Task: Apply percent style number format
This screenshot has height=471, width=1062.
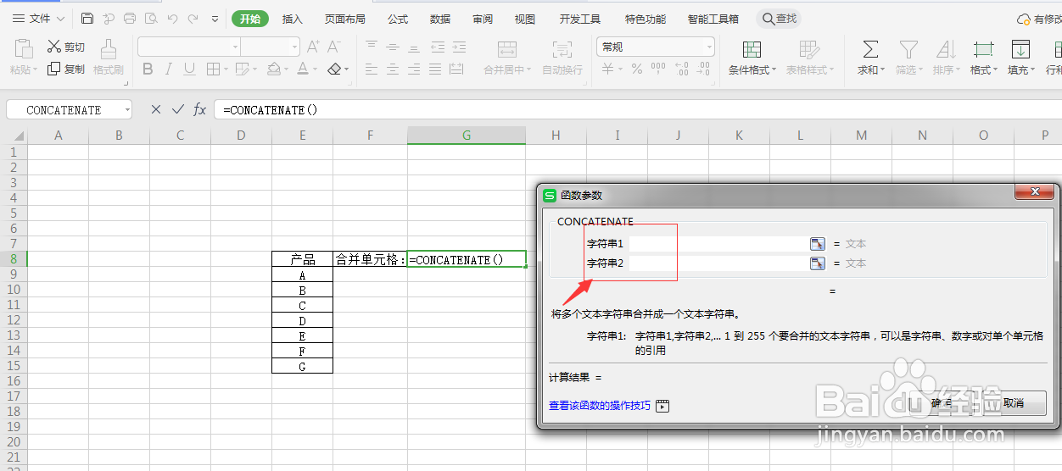Action: pos(636,69)
